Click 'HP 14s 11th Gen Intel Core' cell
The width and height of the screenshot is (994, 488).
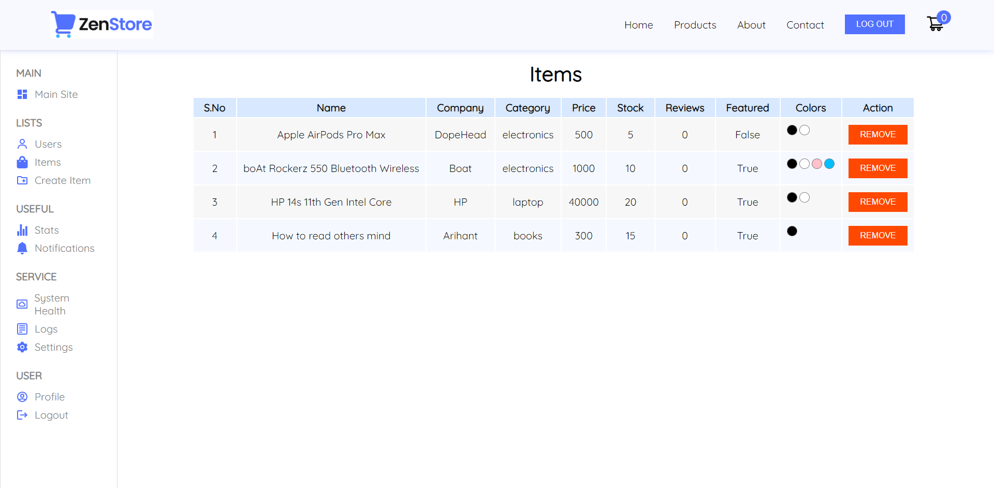pyautogui.click(x=331, y=202)
